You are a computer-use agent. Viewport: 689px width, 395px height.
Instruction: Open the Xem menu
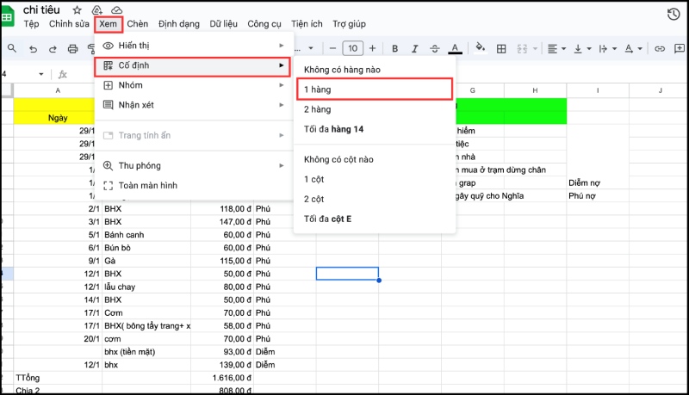point(109,24)
